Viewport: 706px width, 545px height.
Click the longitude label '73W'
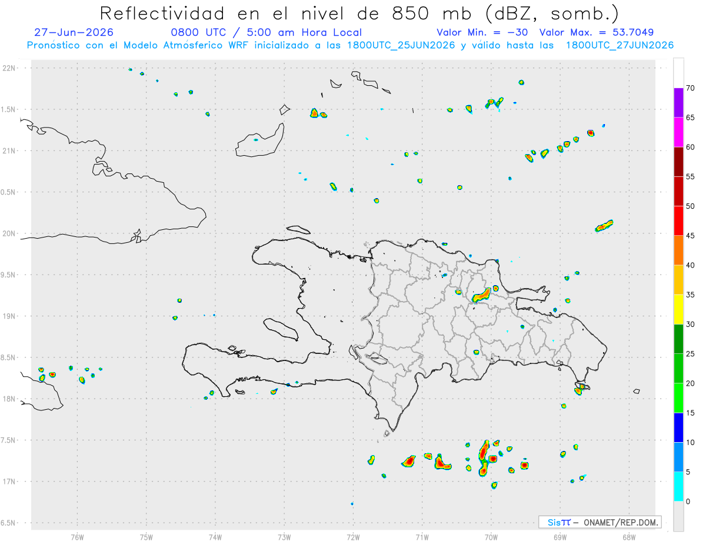284,536
